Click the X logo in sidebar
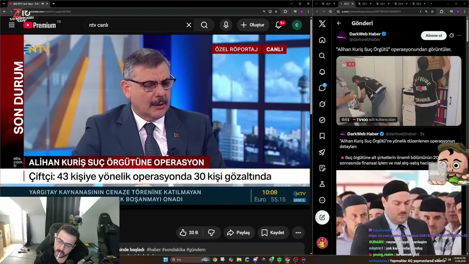The image size is (469, 264). pyautogui.click(x=322, y=24)
